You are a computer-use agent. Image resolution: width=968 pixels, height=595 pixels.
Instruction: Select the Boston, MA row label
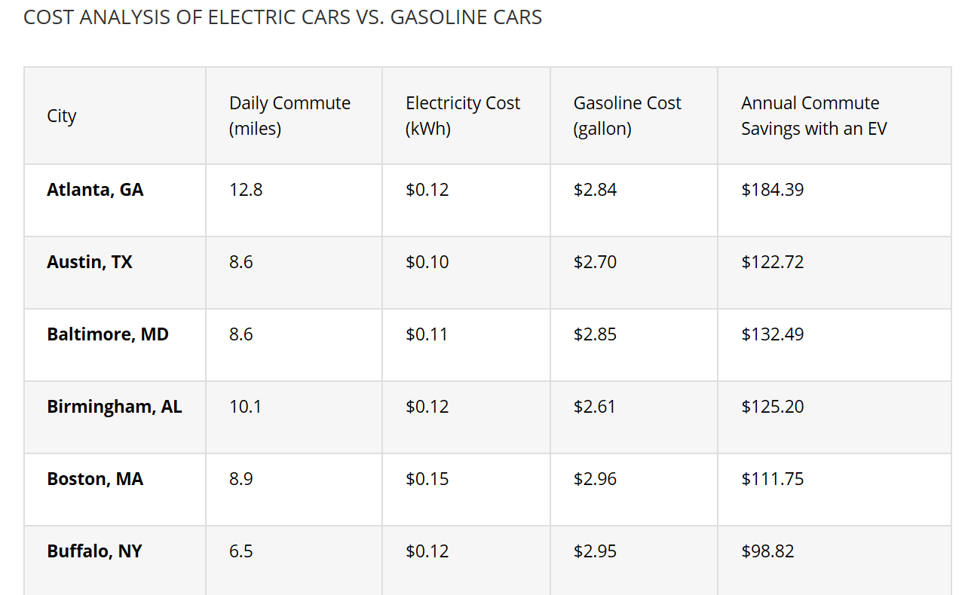(x=95, y=479)
